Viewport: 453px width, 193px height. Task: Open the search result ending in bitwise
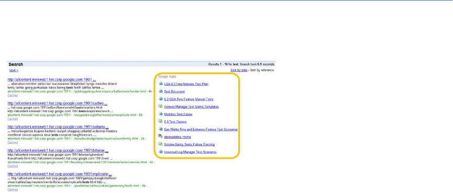(x=58, y=150)
